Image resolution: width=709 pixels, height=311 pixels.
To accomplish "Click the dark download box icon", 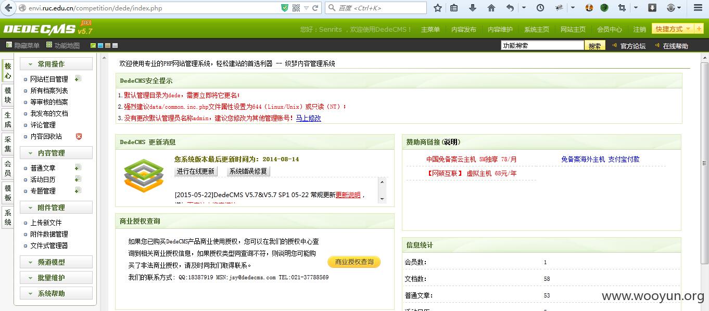I will 652,8.
